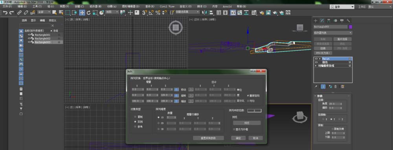Screen dimensions: 393x150
Task: Choose the Rectangular Selection Region icon
Action: [x=68, y=12]
